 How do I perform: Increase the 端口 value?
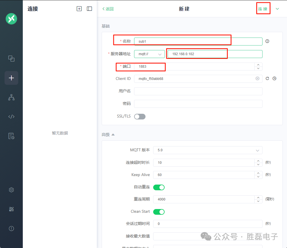(258, 65)
